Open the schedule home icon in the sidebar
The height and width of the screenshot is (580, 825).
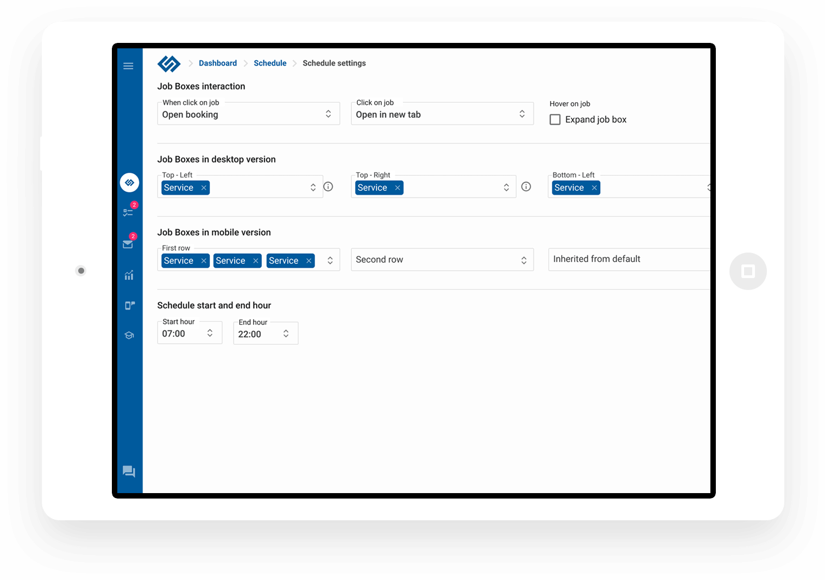(x=129, y=182)
